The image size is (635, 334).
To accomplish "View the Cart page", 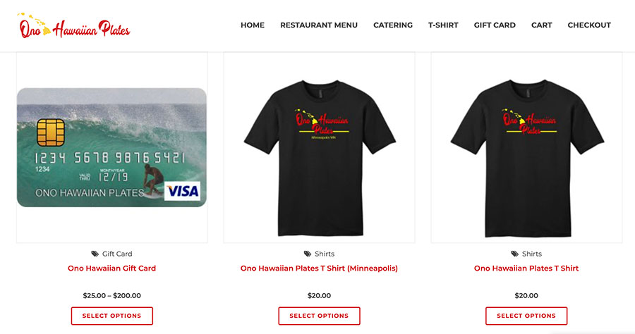I will pyautogui.click(x=541, y=25).
